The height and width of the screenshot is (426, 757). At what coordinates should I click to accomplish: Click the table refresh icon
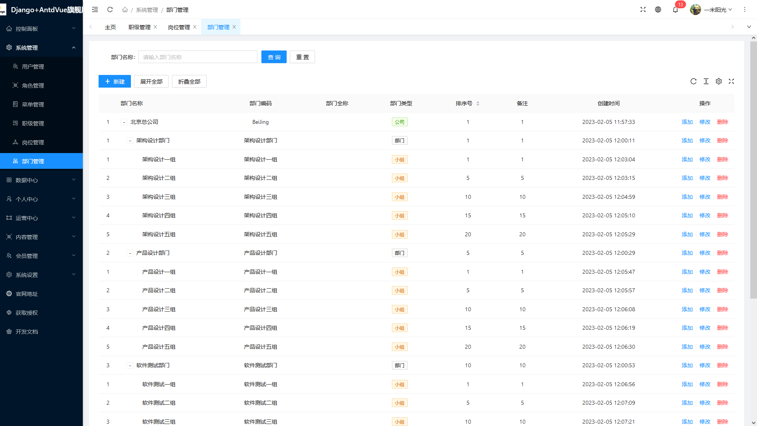coord(694,81)
